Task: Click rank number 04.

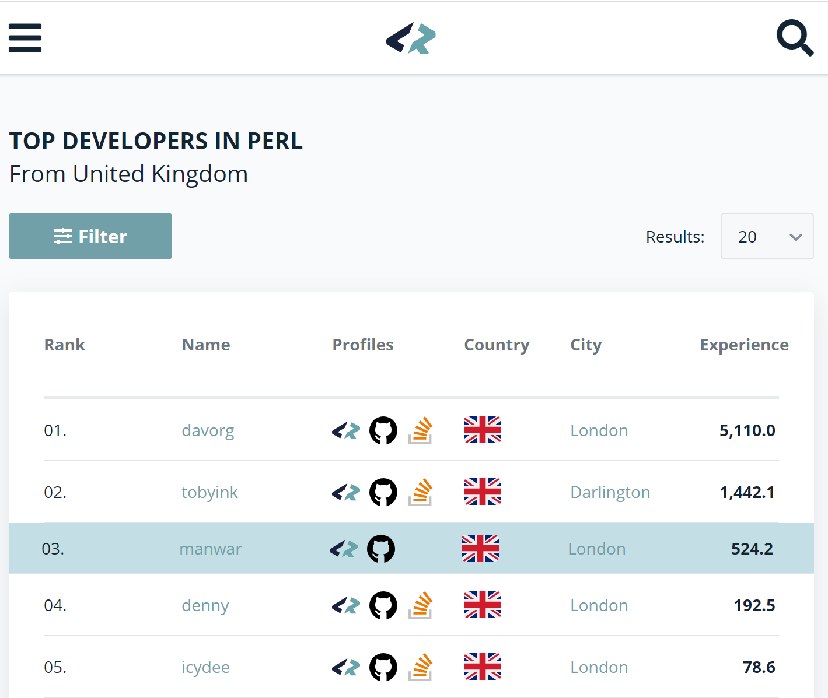Action: tap(55, 605)
